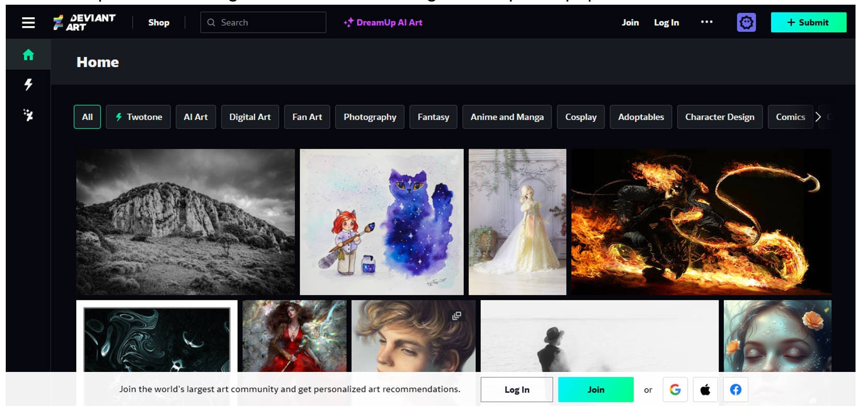Select the AI Art category
Viewport: 856px width, 407px height.
tap(196, 117)
